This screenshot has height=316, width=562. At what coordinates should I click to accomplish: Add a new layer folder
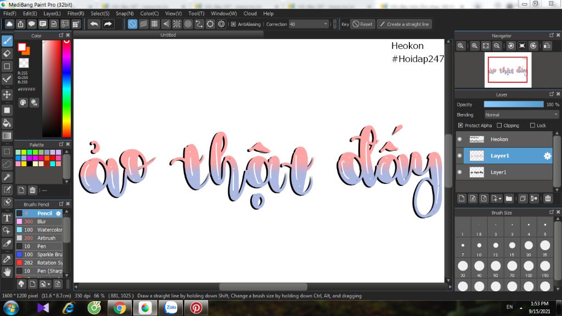[509, 199]
